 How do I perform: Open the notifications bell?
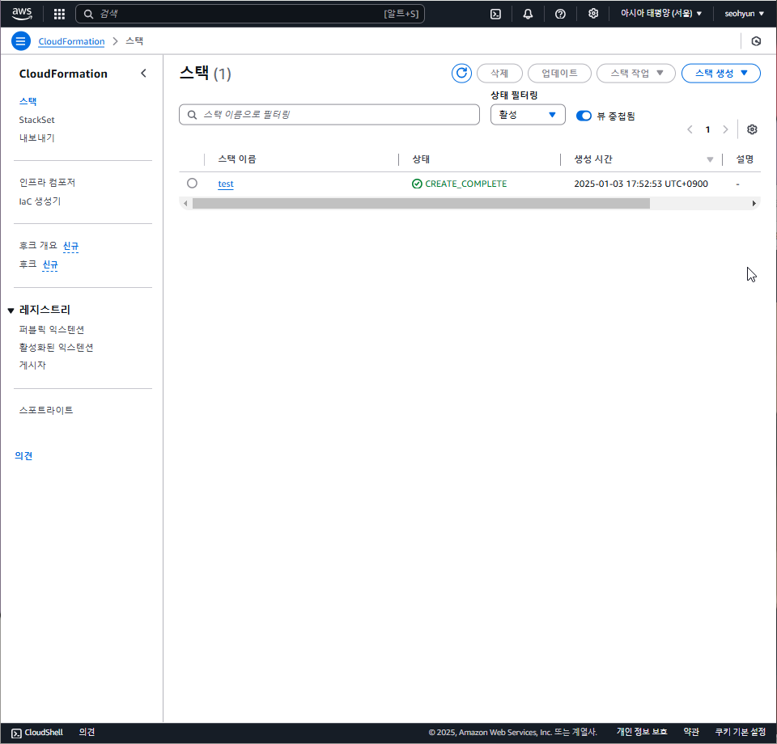[528, 14]
